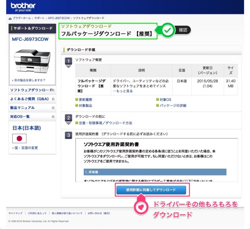Click the MFC-J6973CDW model title in sidebar
Viewport: 250px width, 229px height.
tap(30, 39)
